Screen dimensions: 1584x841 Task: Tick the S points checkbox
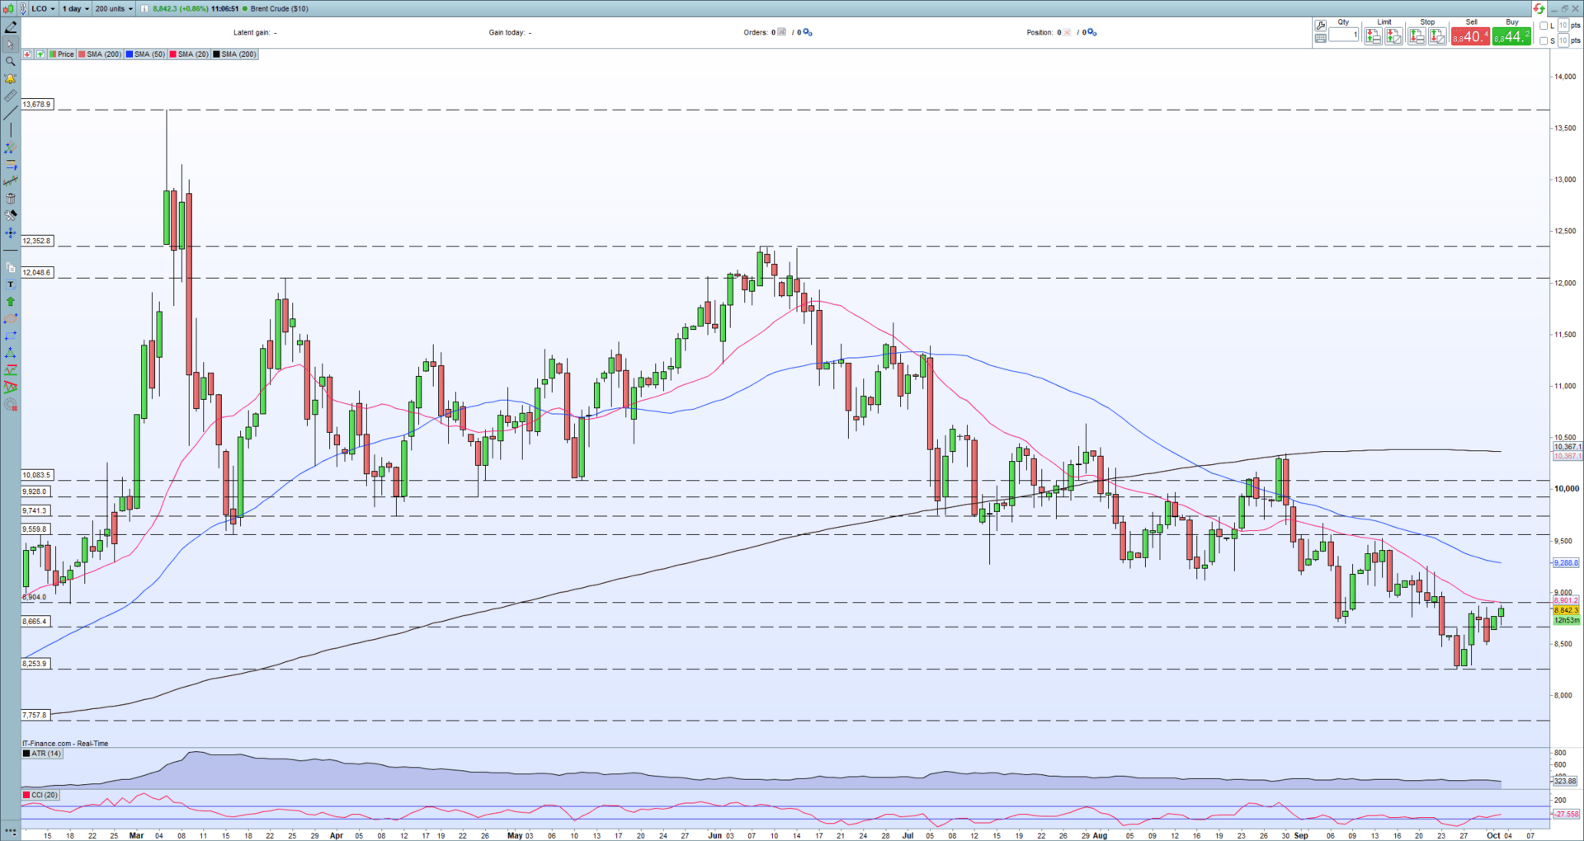pyautogui.click(x=1544, y=40)
